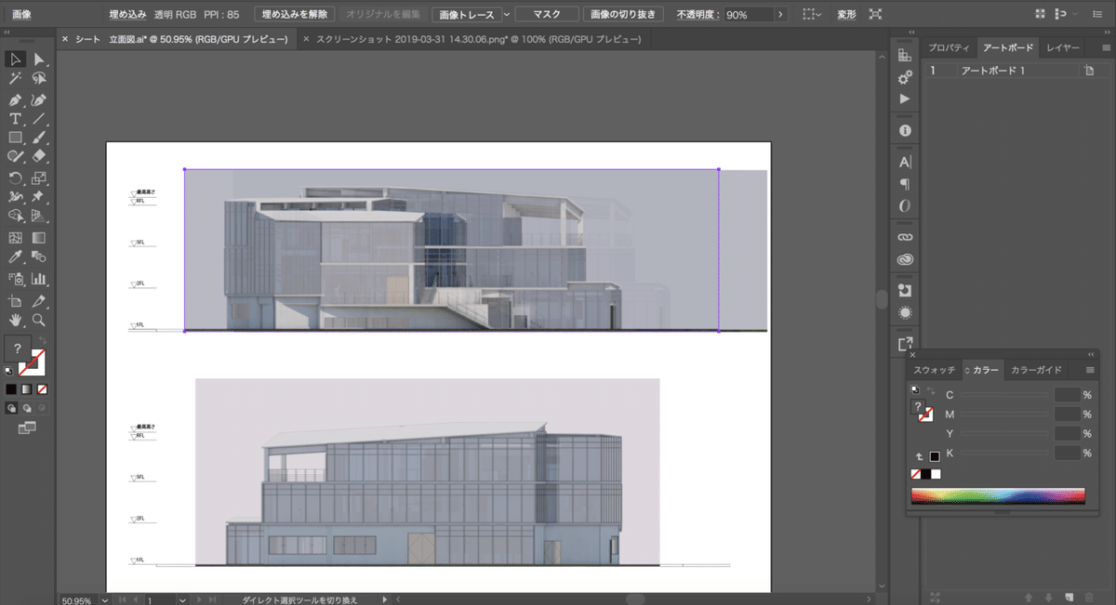Click the 画像の切り抜き button
1116x605 pixels.
point(623,15)
